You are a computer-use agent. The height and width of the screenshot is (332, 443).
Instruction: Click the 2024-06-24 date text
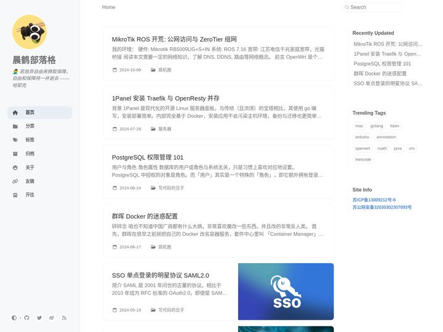pyautogui.click(x=130, y=188)
